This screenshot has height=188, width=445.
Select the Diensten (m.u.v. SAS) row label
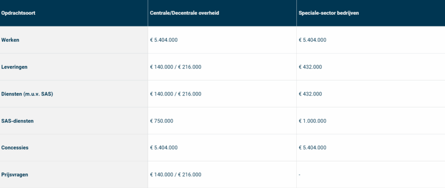tap(27, 94)
